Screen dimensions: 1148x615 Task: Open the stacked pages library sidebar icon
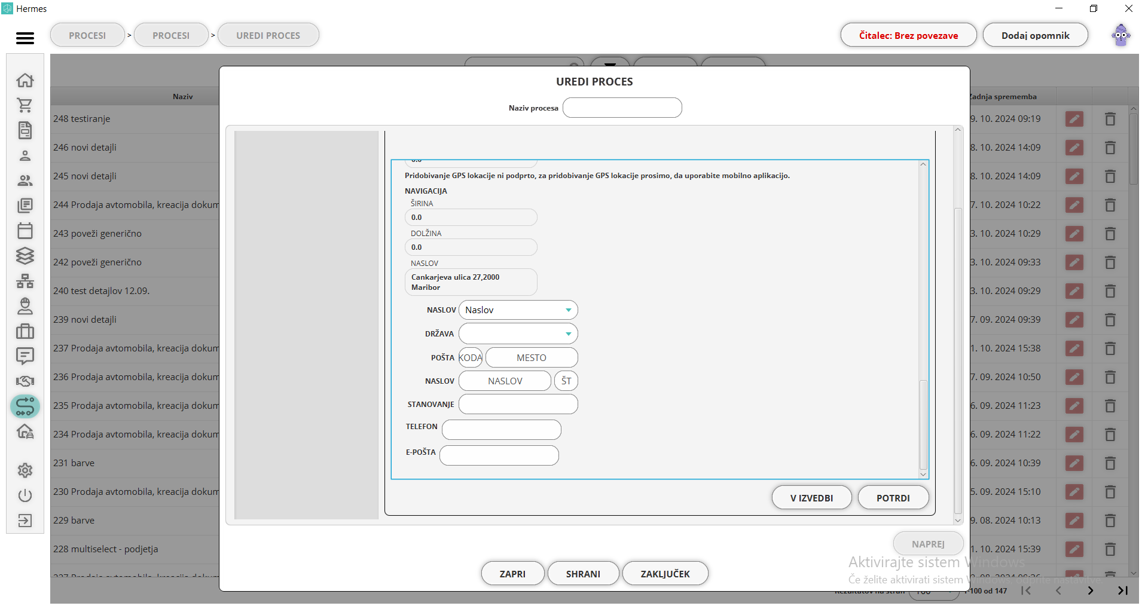(25, 206)
